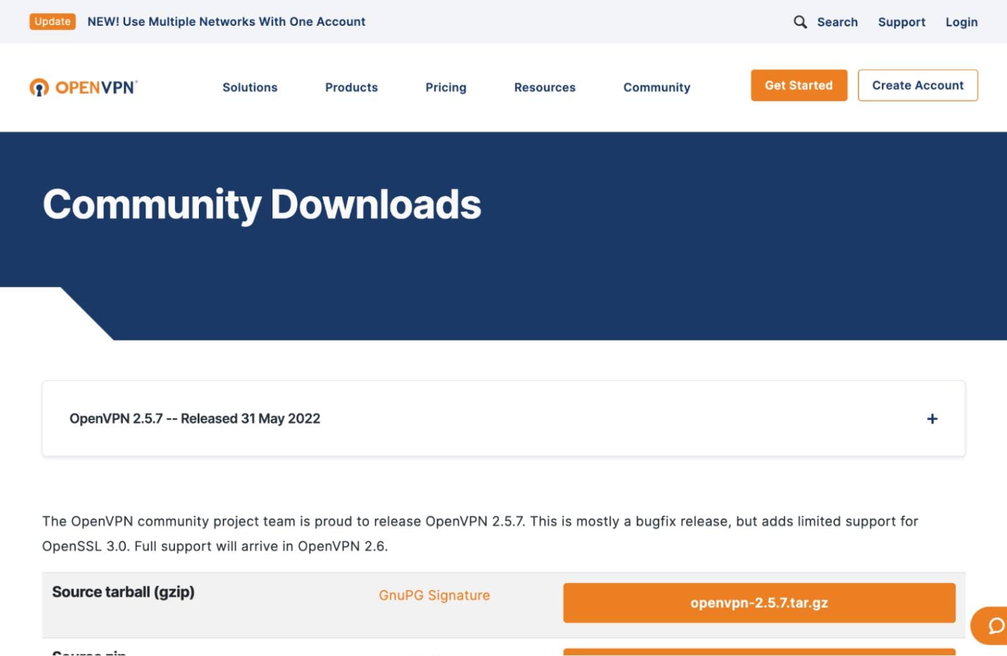Image resolution: width=1007 pixels, height=656 pixels.
Task: Click the Create Account button
Action: coord(918,85)
